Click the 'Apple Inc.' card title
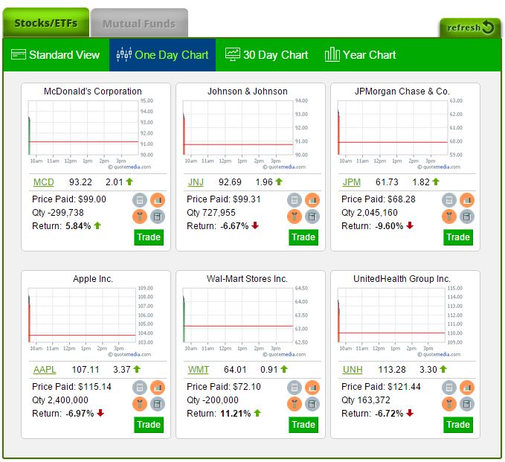Image resolution: width=505 pixels, height=462 pixels. (93, 279)
